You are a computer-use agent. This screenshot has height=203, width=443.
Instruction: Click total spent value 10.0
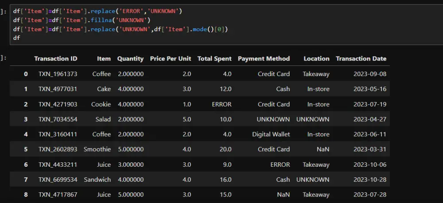[226, 119]
